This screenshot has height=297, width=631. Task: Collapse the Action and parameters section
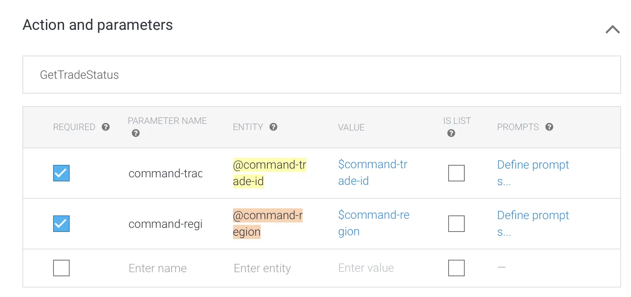pos(612,29)
